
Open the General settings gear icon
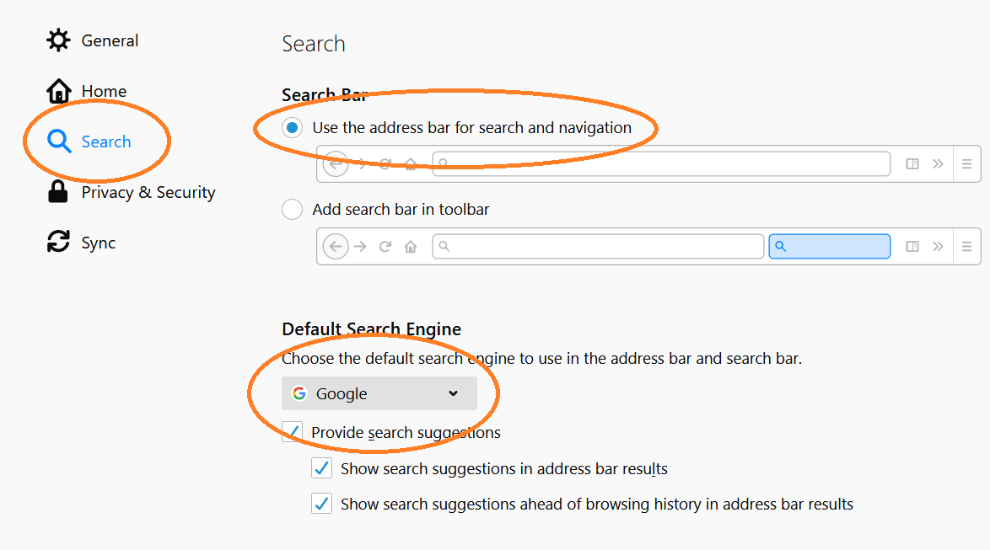58,40
